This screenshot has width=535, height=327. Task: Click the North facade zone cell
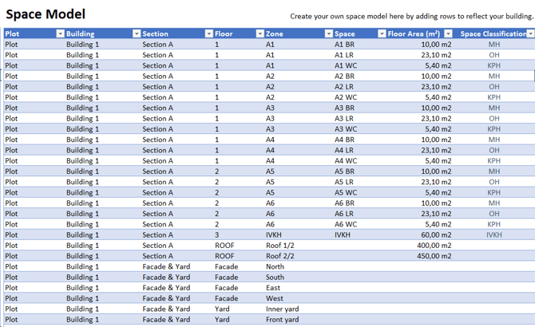coord(275,266)
